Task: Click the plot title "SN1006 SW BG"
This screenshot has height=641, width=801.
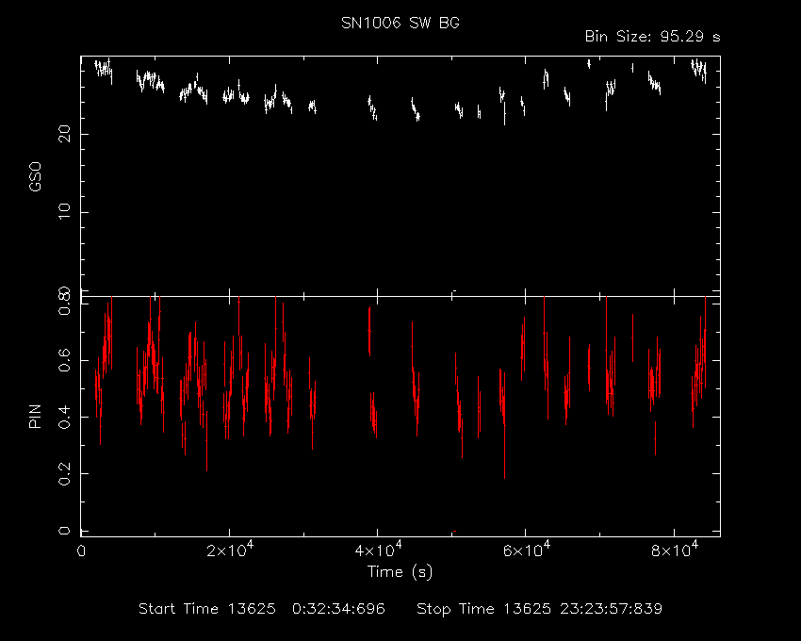Action: (x=400, y=23)
